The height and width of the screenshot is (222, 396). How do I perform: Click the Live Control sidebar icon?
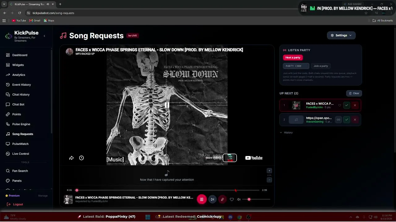click(x=8, y=154)
